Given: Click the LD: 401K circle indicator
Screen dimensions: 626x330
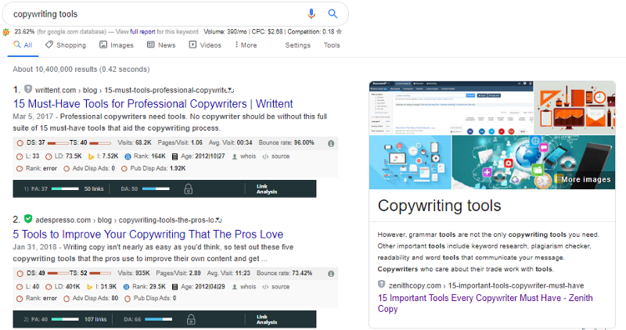Looking at the screenshot, I should 49,287.
